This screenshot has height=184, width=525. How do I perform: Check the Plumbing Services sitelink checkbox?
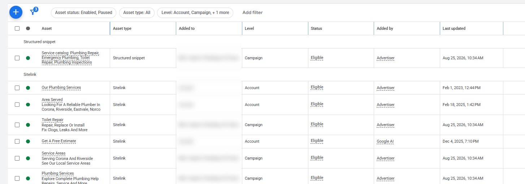pyautogui.click(x=17, y=178)
